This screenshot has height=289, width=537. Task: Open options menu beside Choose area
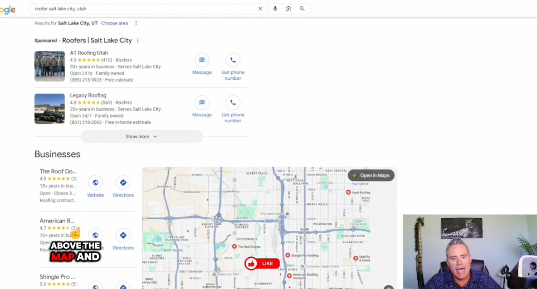136,23
